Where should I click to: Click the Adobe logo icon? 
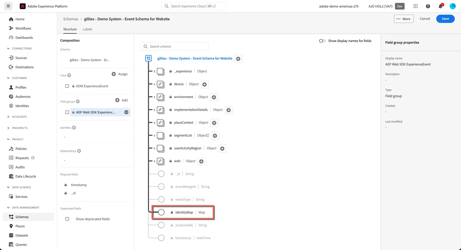[x=23, y=6]
